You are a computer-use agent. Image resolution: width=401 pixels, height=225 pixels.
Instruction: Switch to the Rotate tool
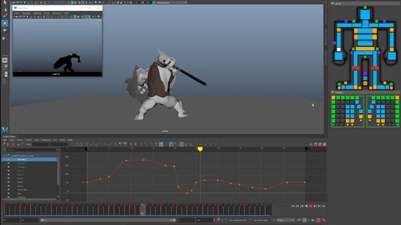pyautogui.click(x=5, y=30)
